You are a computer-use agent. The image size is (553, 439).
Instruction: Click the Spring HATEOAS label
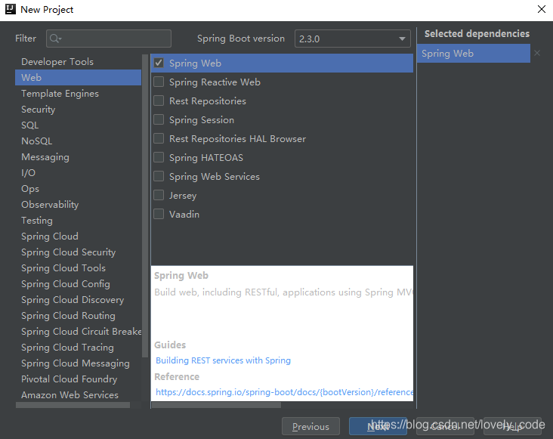pyautogui.click(x=206, y=158)
